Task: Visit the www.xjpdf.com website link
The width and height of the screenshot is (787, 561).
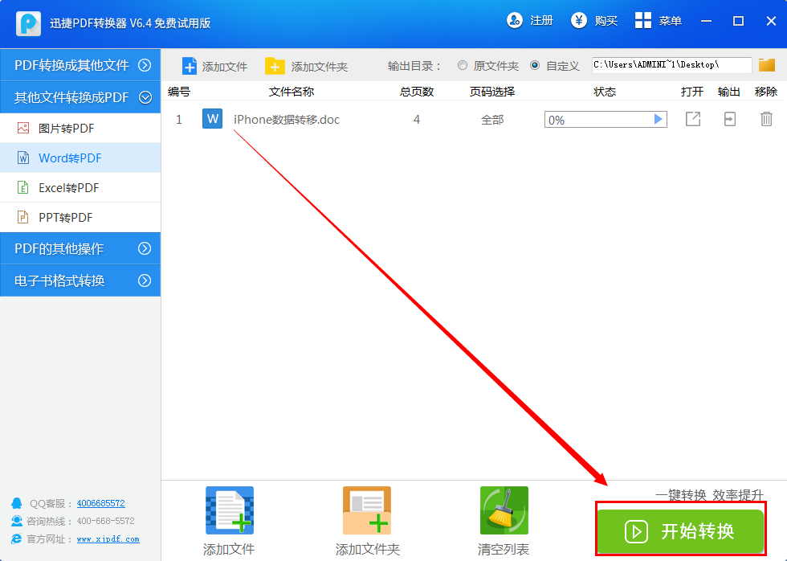Action: pos(108,539)
